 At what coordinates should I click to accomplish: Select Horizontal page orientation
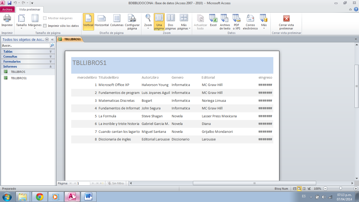(x=102, y=21)
